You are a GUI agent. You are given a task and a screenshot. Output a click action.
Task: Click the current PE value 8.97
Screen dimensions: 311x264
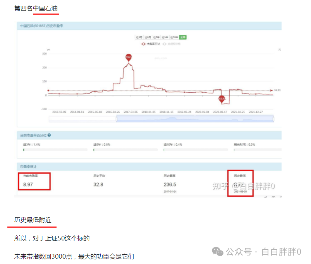click(x=28, y=185)
